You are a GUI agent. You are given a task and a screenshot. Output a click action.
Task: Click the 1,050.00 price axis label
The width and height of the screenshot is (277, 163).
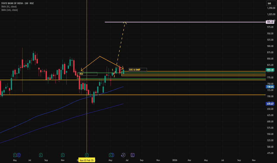271,8
